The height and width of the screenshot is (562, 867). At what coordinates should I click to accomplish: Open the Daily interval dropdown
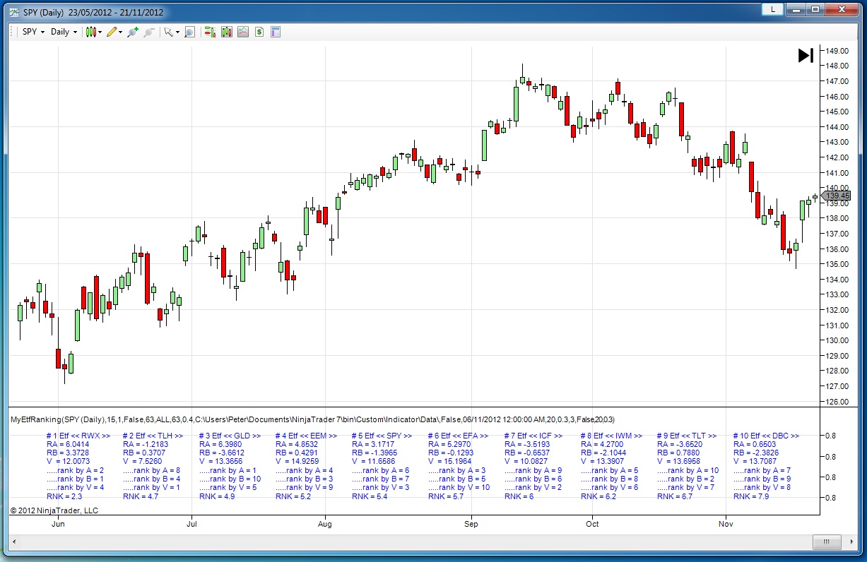(64, 32)
